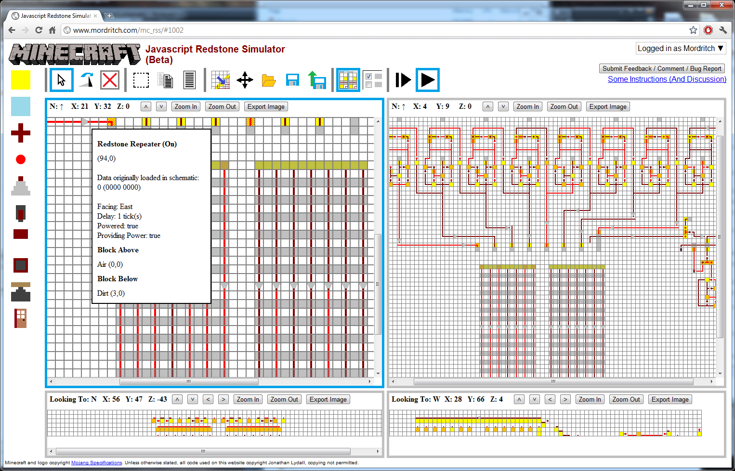The image size is (735, 471).
Task: Open the browser wrench menu
Action: pyautogui.click(x=723, y=30)
